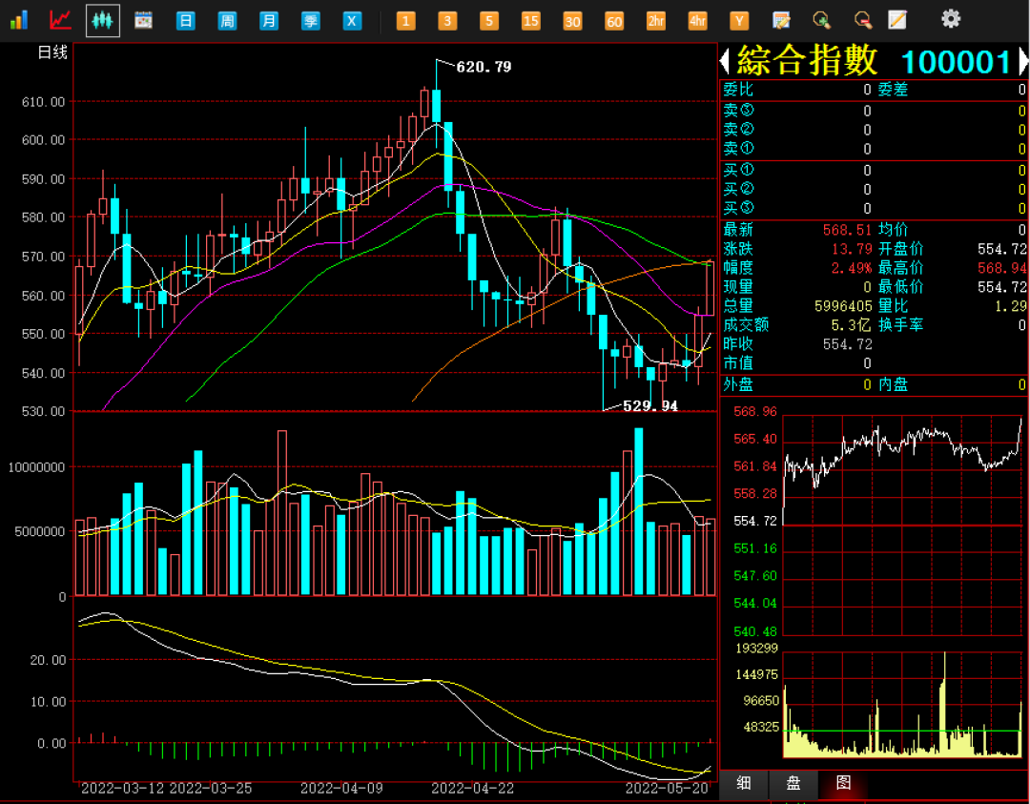Open settings via the gear icon
This screenshot has width=1030, height=804.
pyautogui.click(x=951, y=19)
